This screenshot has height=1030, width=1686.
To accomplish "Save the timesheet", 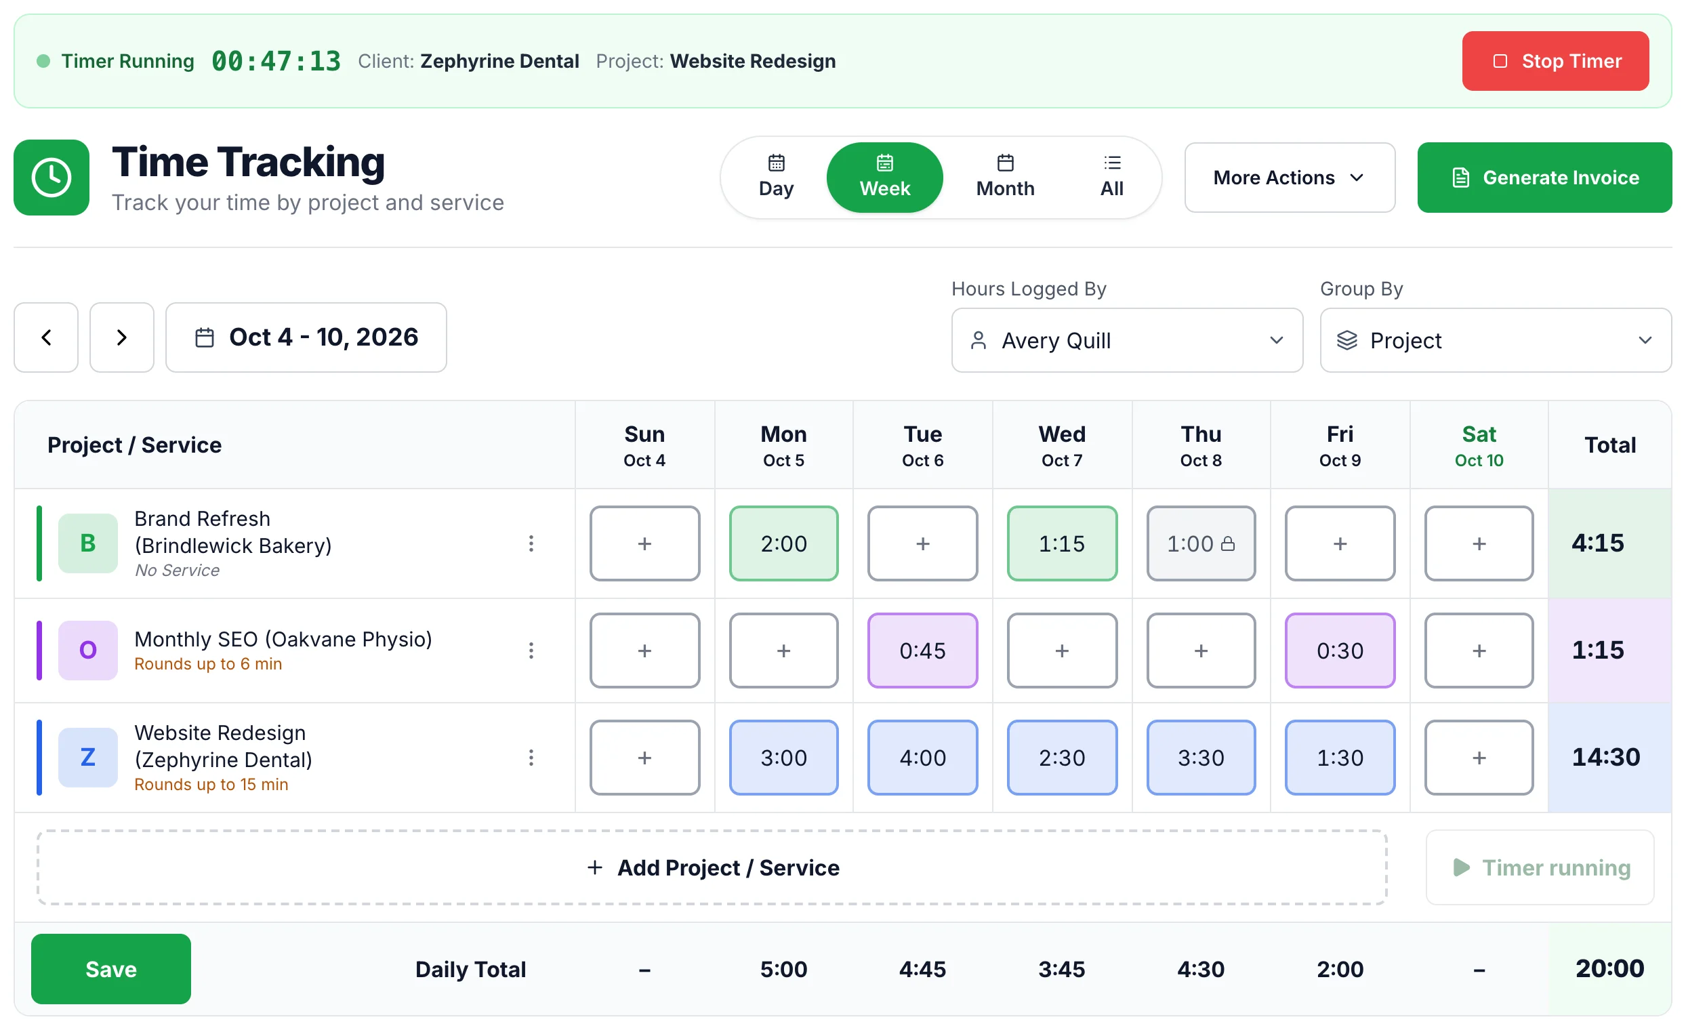I will point(111,969).
